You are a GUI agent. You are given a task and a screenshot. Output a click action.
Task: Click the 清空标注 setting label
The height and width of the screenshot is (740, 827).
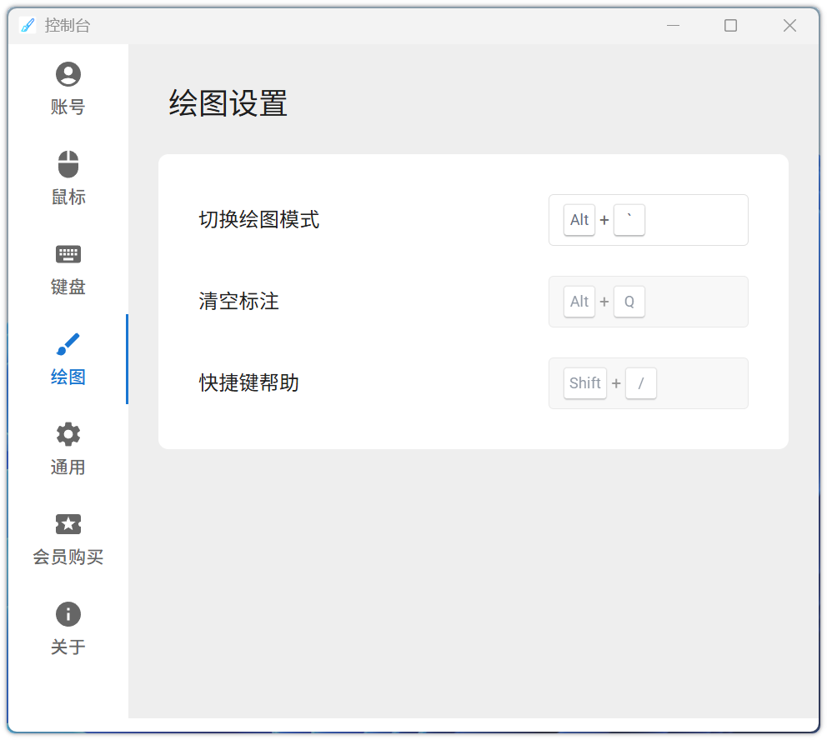pyautogui.click(x=239, y=302)
